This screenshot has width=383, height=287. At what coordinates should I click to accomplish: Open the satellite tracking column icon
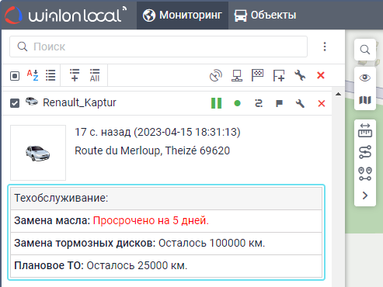216,75
